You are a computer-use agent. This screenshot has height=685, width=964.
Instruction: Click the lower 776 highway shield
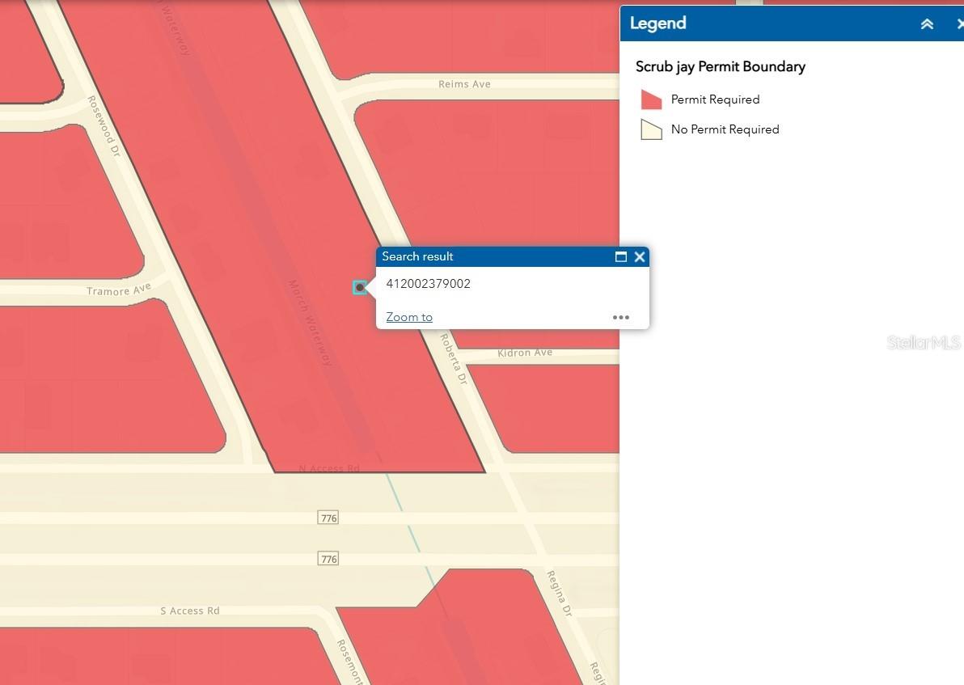pyautogui.click(x=328, y=559)
